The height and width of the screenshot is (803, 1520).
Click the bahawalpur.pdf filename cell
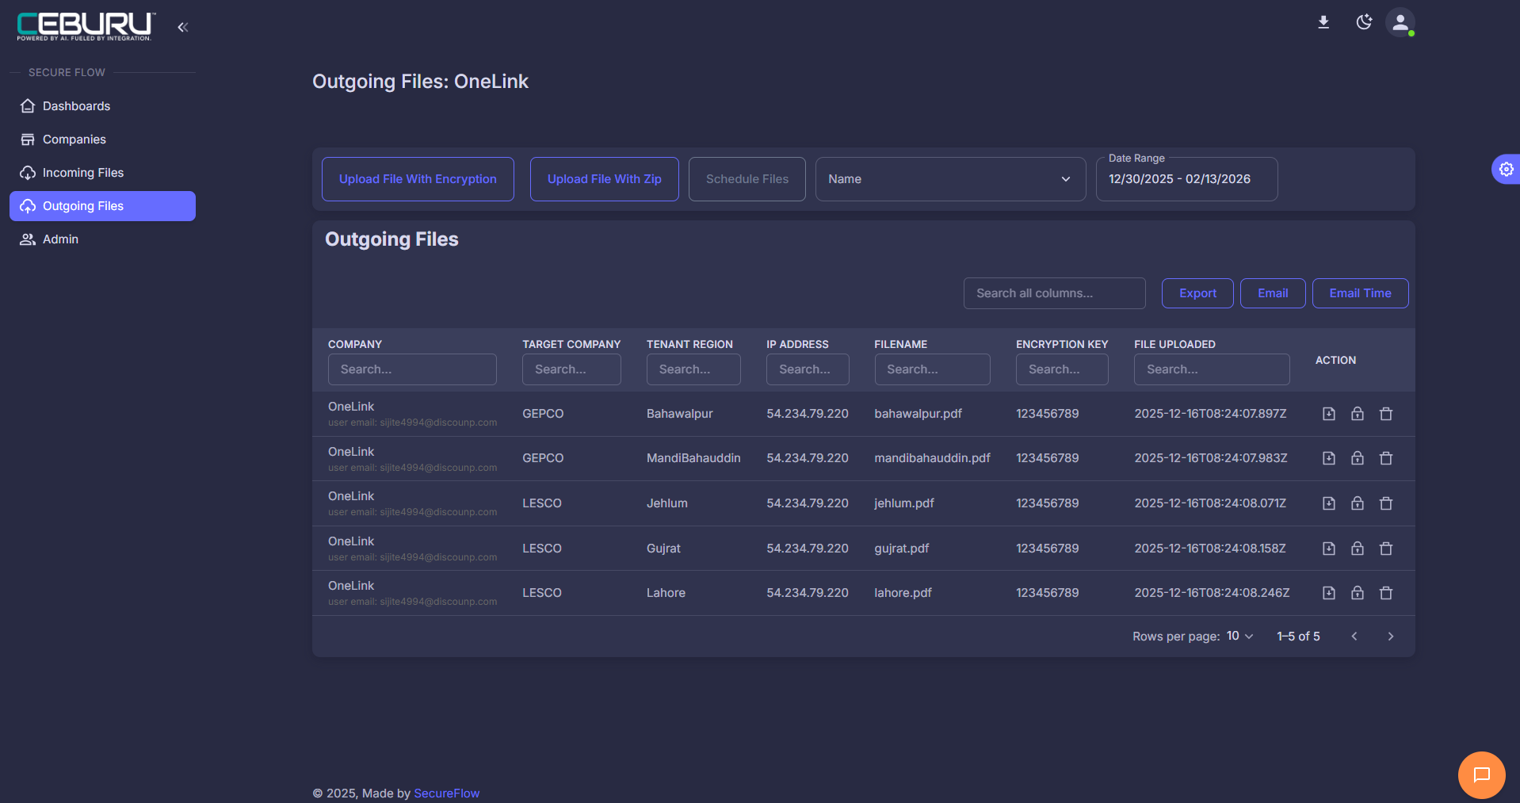click(x=918, y=414)
